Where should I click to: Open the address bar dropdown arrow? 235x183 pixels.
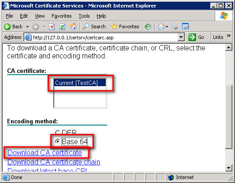coord(181,37)
